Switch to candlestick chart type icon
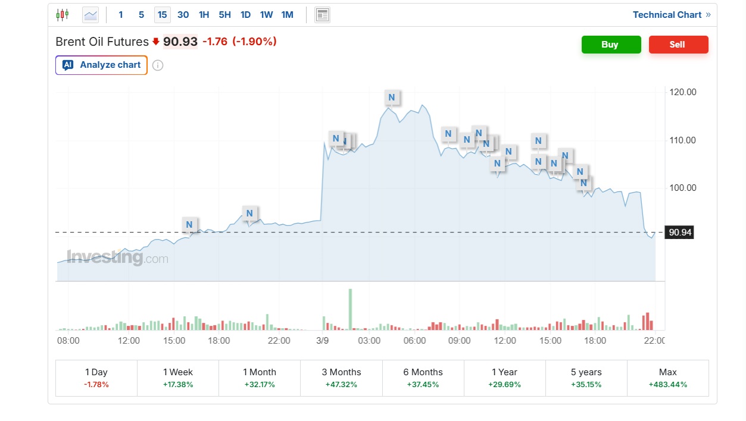The width and height of the screenshot is (746, 421). tap(62, 15)
